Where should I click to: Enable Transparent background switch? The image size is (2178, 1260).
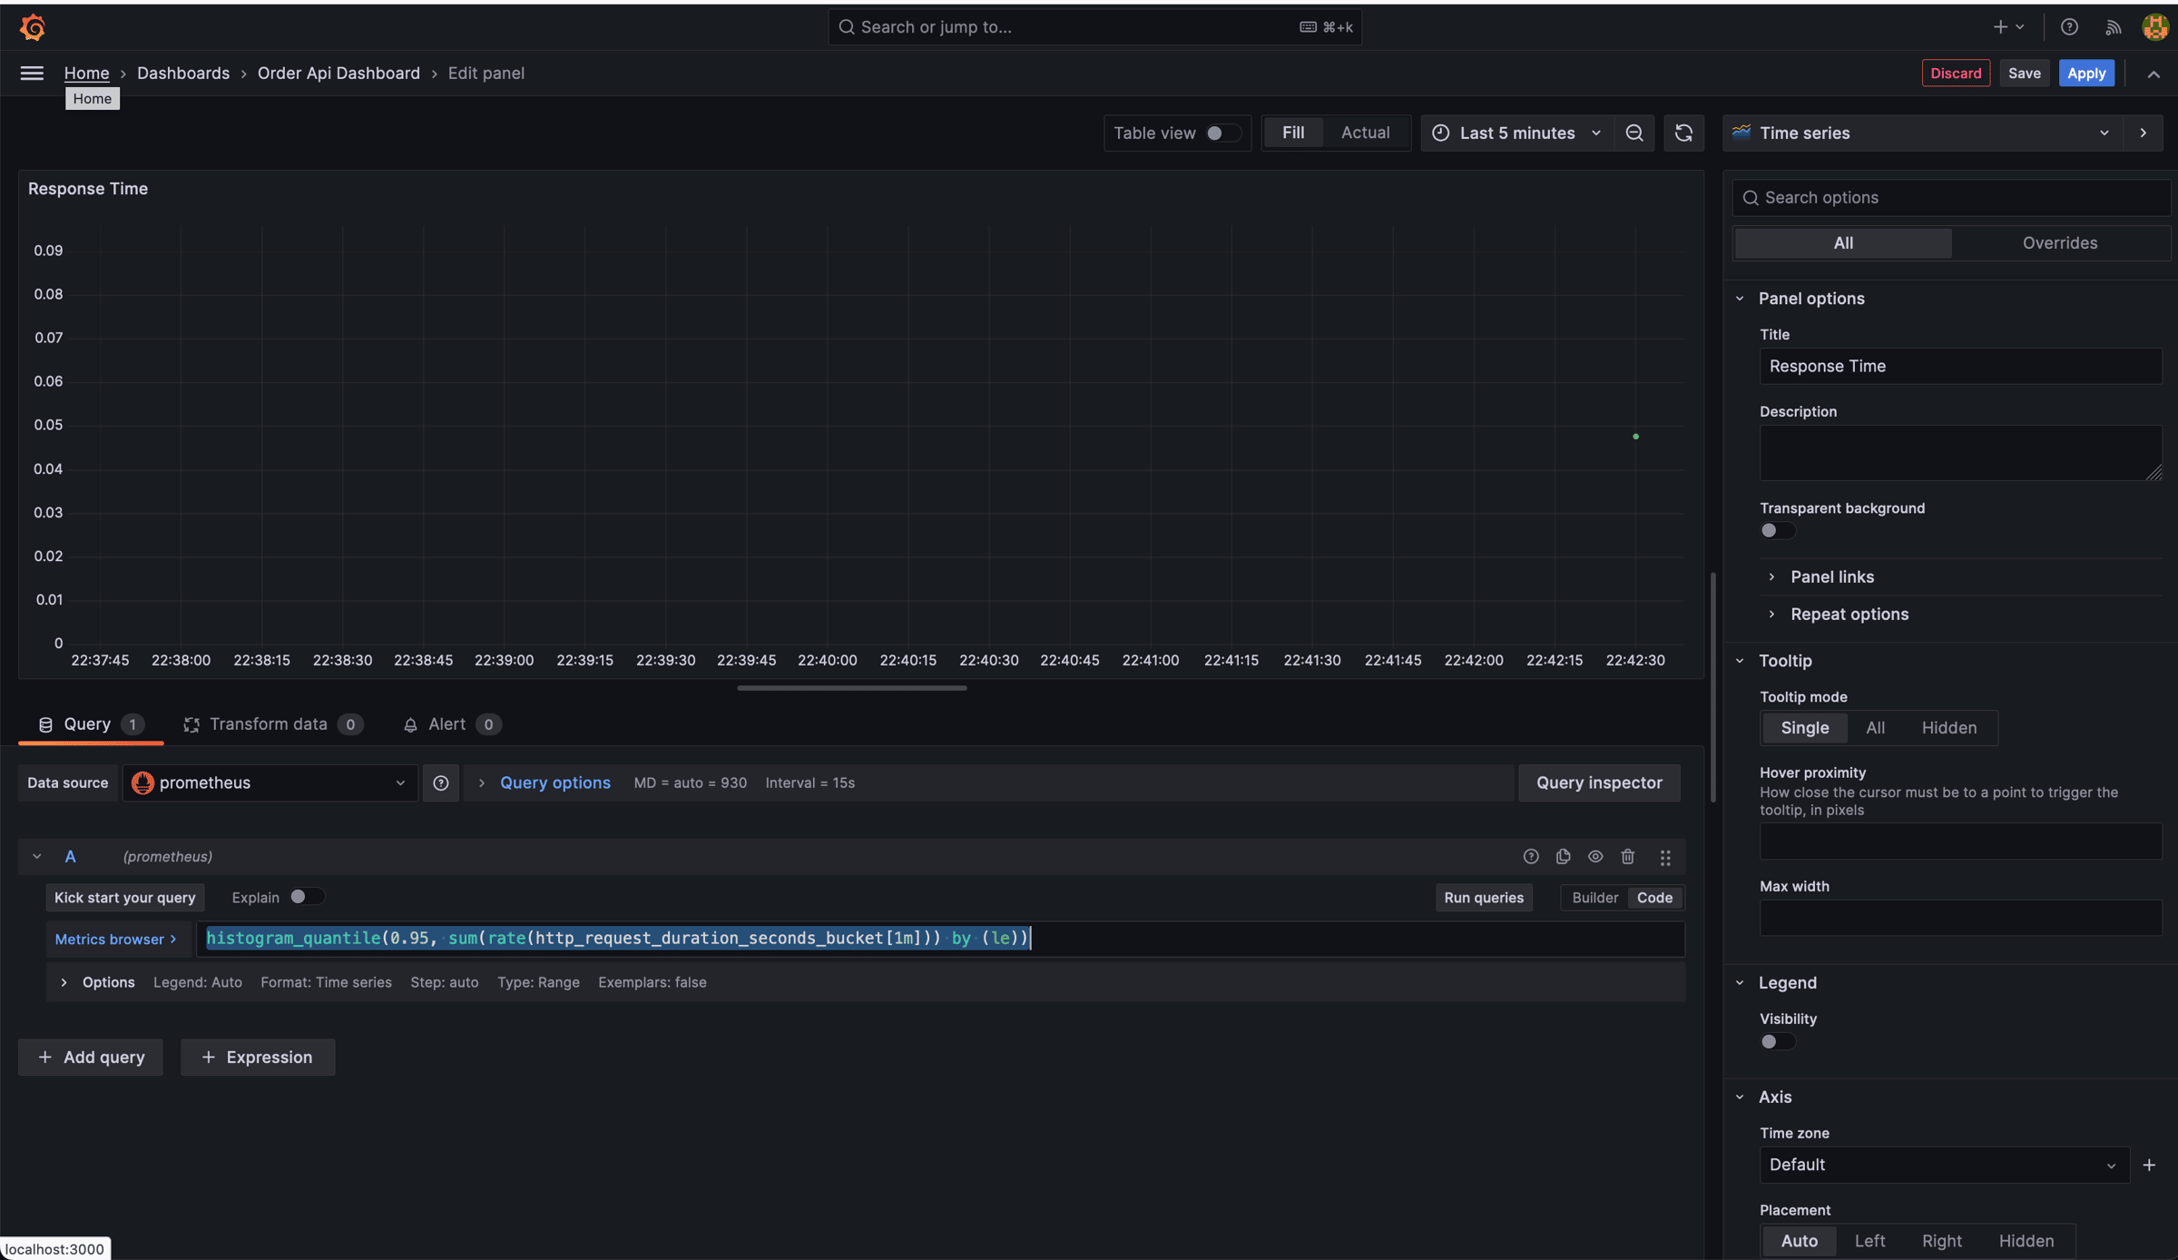[1776, 531]
